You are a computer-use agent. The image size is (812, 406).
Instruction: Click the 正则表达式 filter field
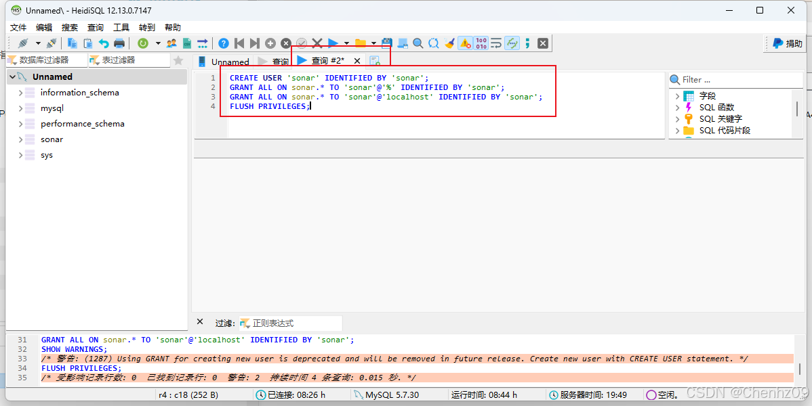291,323
